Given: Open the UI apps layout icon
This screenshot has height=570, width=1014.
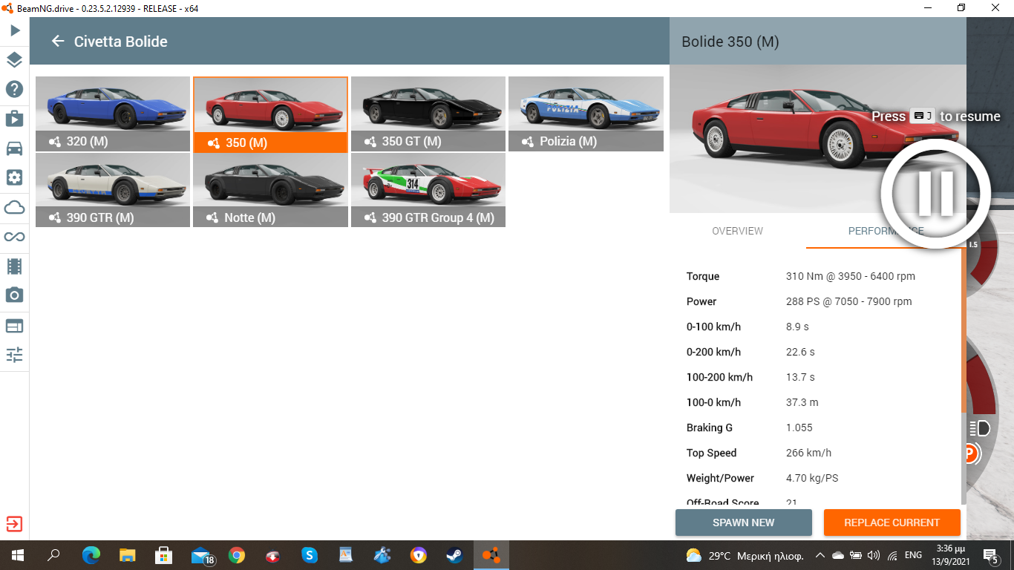Looking at the screenshot, I should click(x=15, y=325).
